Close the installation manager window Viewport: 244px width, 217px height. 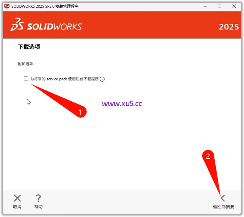234,6
